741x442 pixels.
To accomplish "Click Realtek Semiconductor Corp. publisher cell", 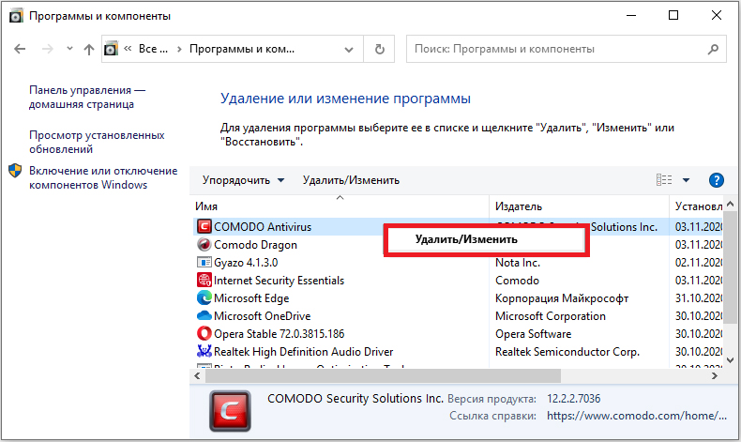I will pyautogui.click(x=567, y=352).
